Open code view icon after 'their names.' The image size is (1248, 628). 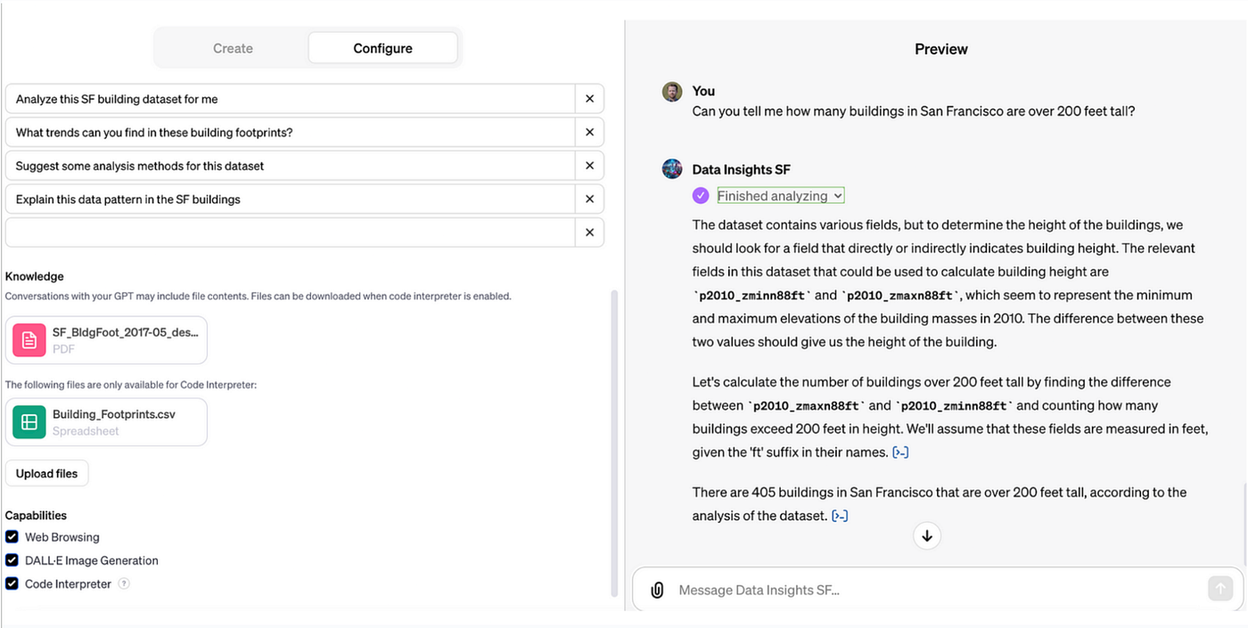pyautogui.click(x=900, y=453)
